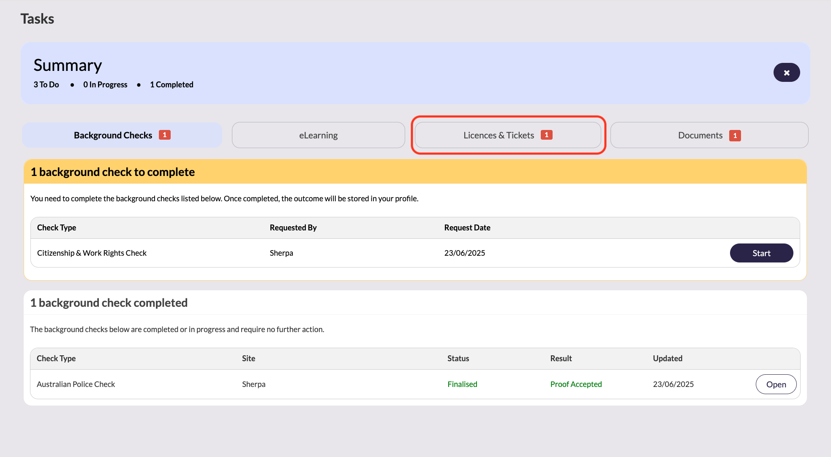
Task: Click the Licences & Tickets count badge
Action: click(x=546, y=135)
